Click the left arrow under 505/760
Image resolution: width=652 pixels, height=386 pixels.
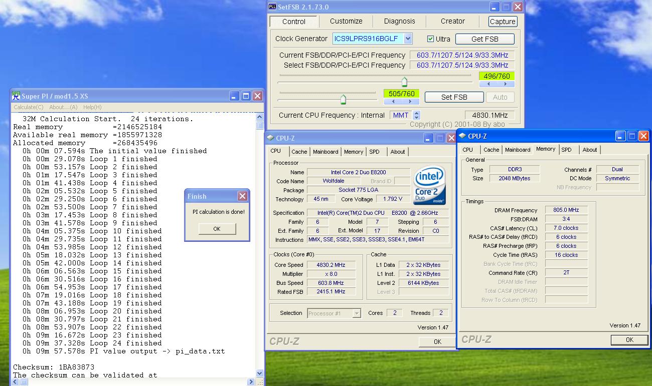[x=394, y=102]
